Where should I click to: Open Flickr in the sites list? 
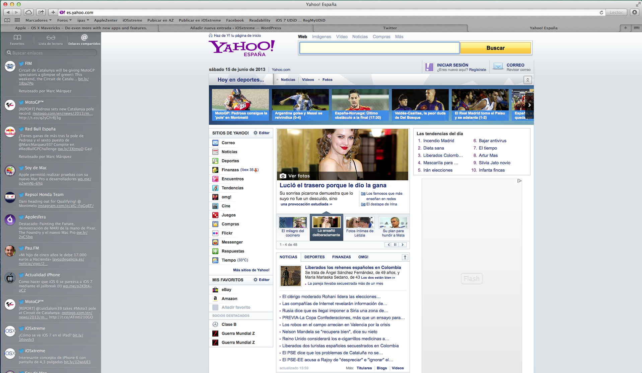pos(227,233)
